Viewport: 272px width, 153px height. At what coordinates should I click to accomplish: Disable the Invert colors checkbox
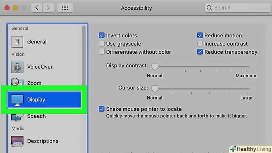[102, 36]
